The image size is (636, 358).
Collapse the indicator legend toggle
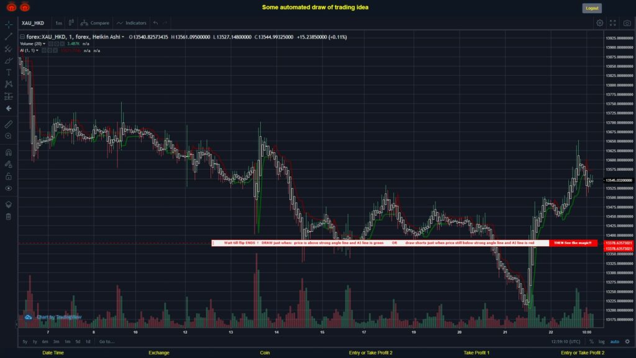(x=22, y=37)
